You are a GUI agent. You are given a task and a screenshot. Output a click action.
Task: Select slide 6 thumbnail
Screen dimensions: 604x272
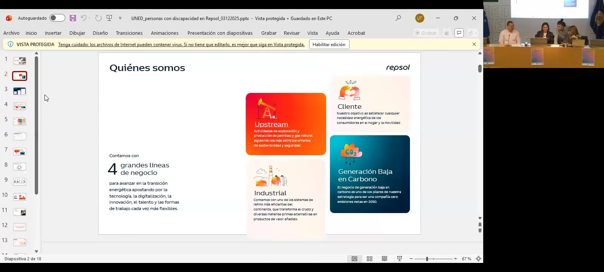[x=20, y=136]
